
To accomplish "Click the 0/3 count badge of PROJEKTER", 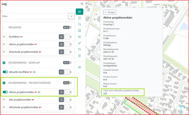I will tap(66, 27).
